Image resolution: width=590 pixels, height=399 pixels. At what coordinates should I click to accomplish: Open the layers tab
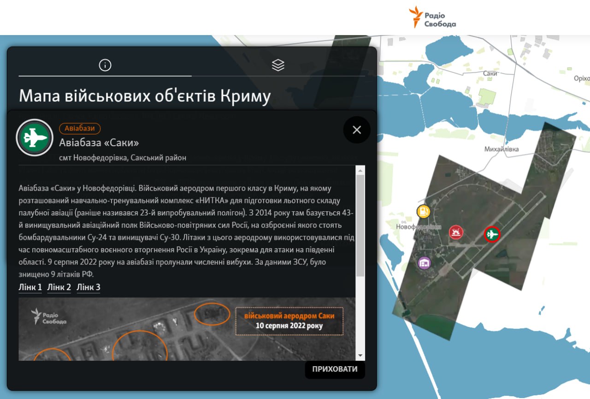pyautogui.click(x=278, y=66)
